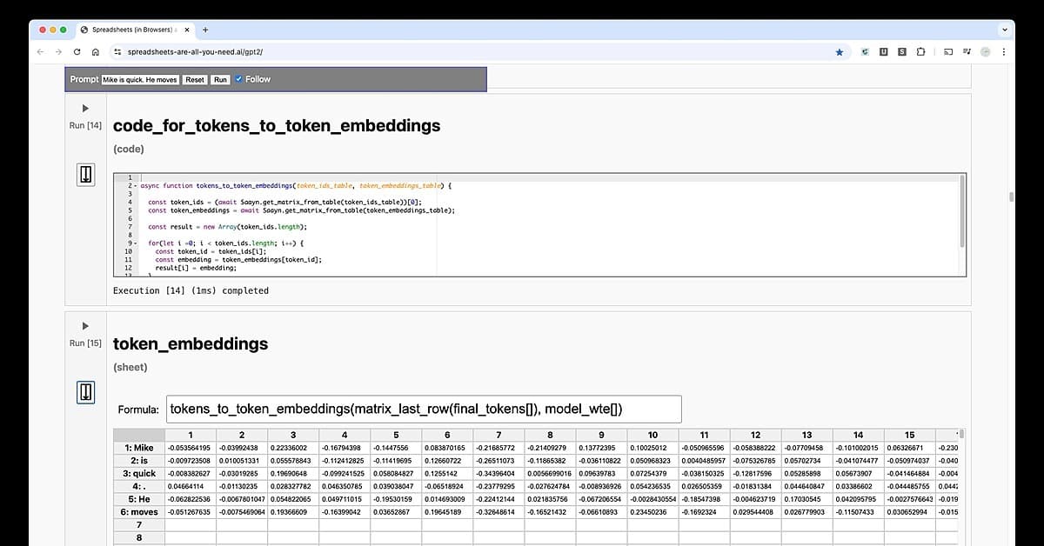Run the token_embeddings cell 15 play triangle
Viewport: 1044px width, 546px height.
point(85,326)
